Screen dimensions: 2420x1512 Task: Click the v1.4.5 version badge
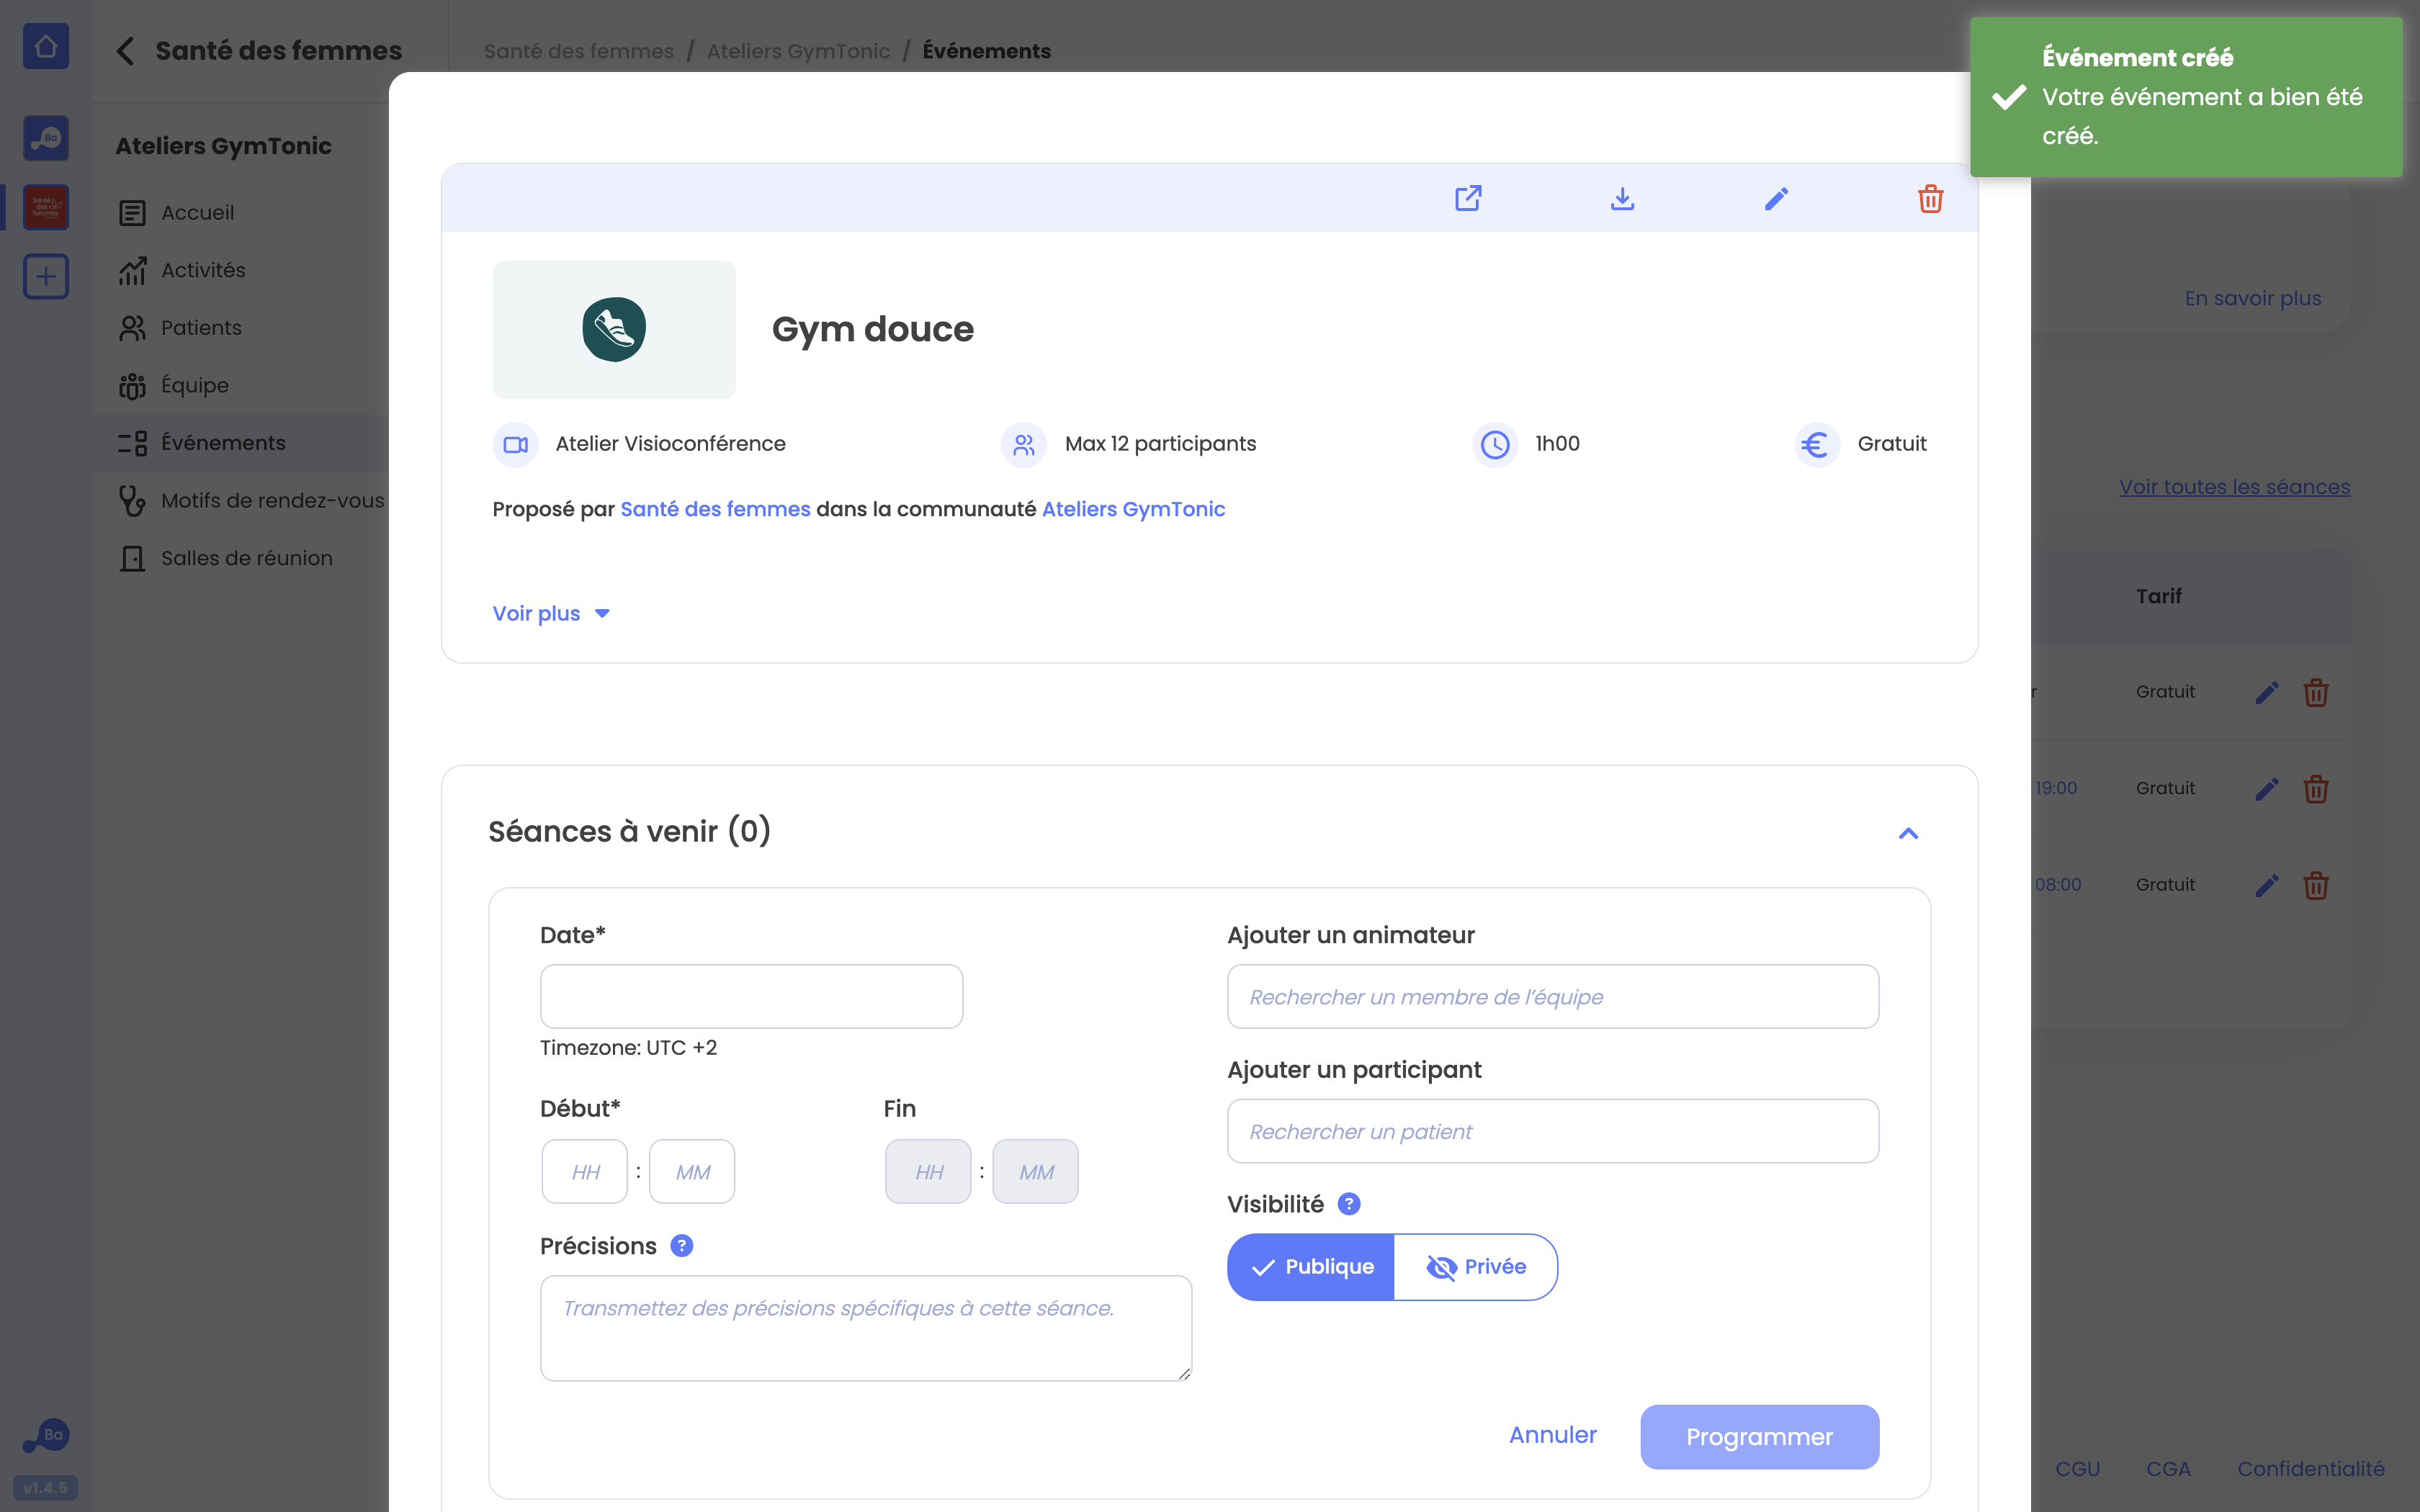(45, 1488)
